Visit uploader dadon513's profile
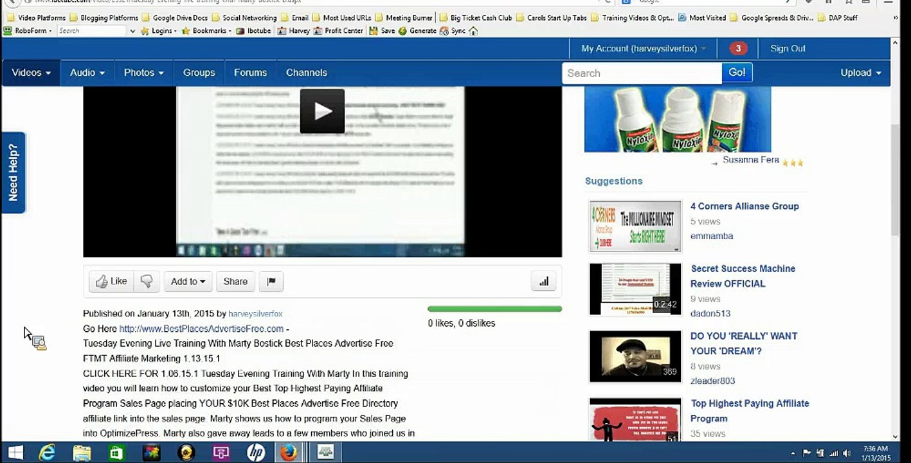911x463 pixels. [710, 314]
